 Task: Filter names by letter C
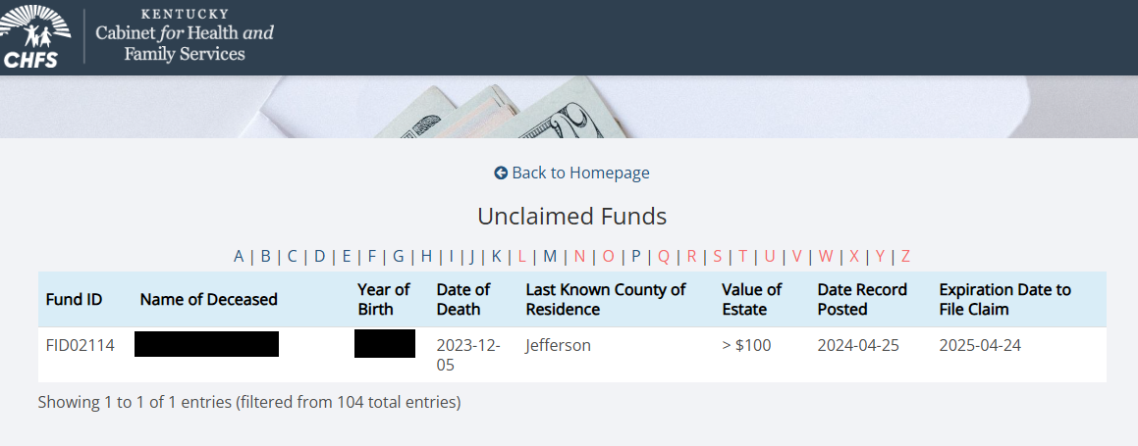[292, 256]
